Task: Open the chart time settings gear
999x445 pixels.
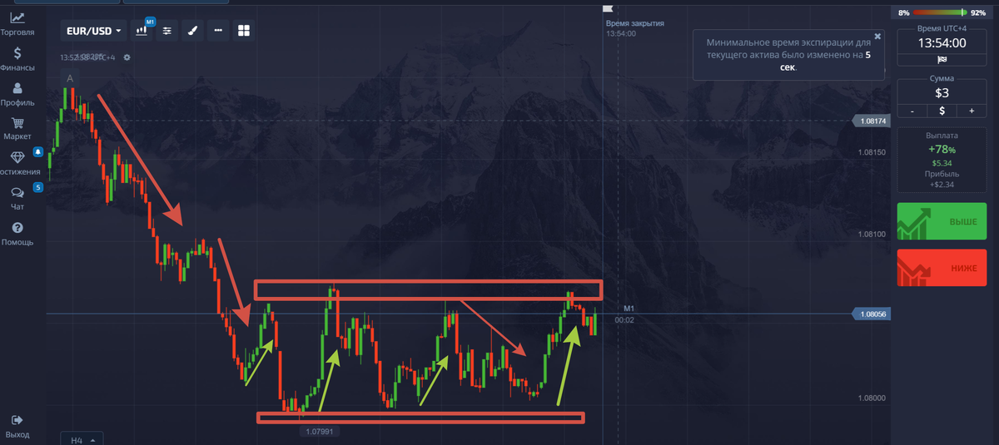Action: coord(127,57)
